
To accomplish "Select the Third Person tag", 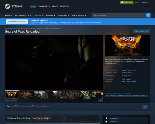I will click(x=136, y=96).
